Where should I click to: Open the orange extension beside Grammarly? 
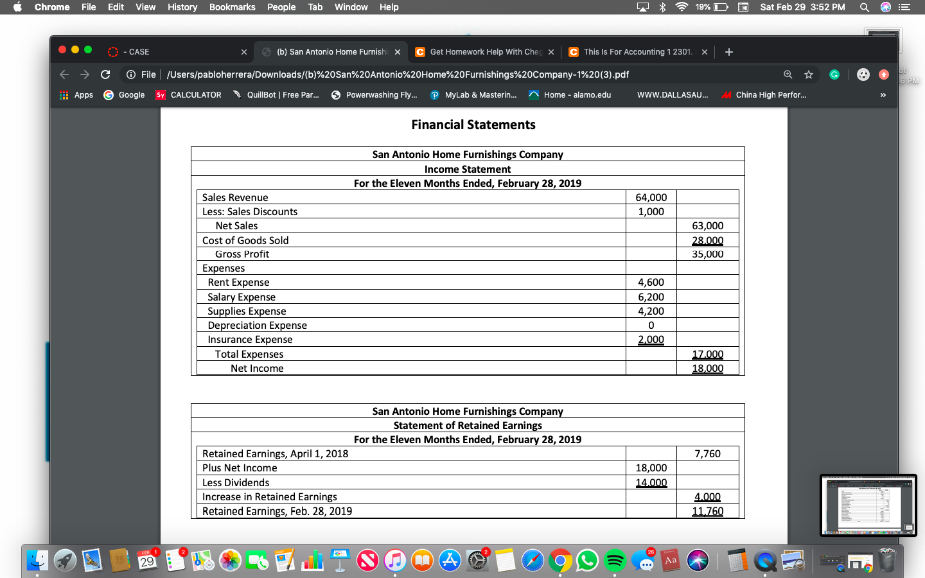884,74
